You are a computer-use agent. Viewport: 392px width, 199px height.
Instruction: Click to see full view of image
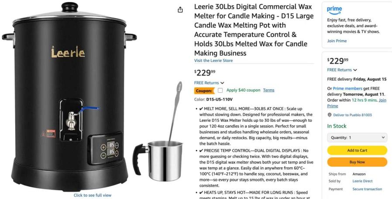click(x=93, y=195)
